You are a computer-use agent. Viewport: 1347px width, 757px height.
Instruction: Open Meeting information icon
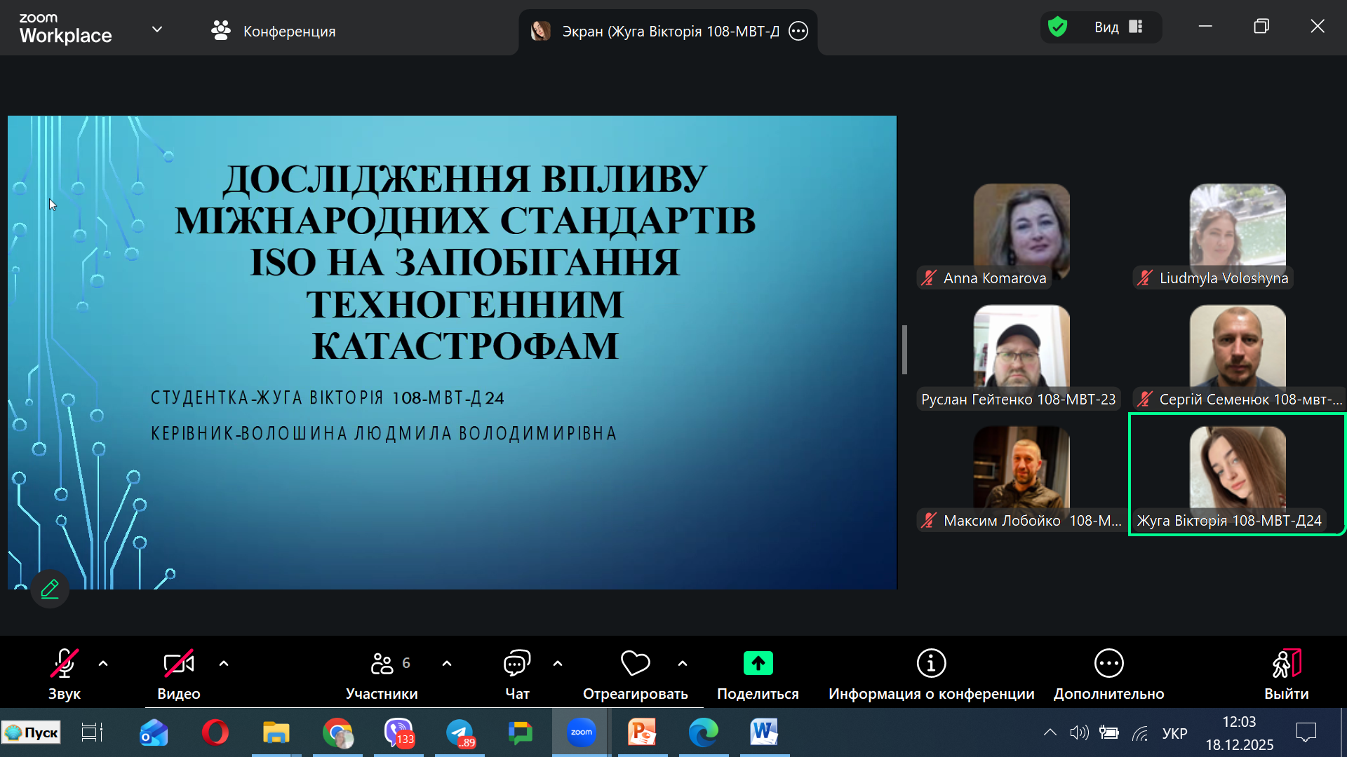(x=931, y=664)
